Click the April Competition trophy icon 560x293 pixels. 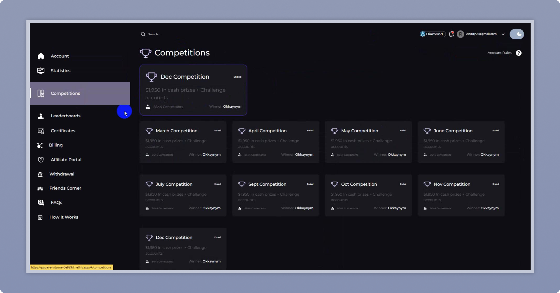[242, 131]
